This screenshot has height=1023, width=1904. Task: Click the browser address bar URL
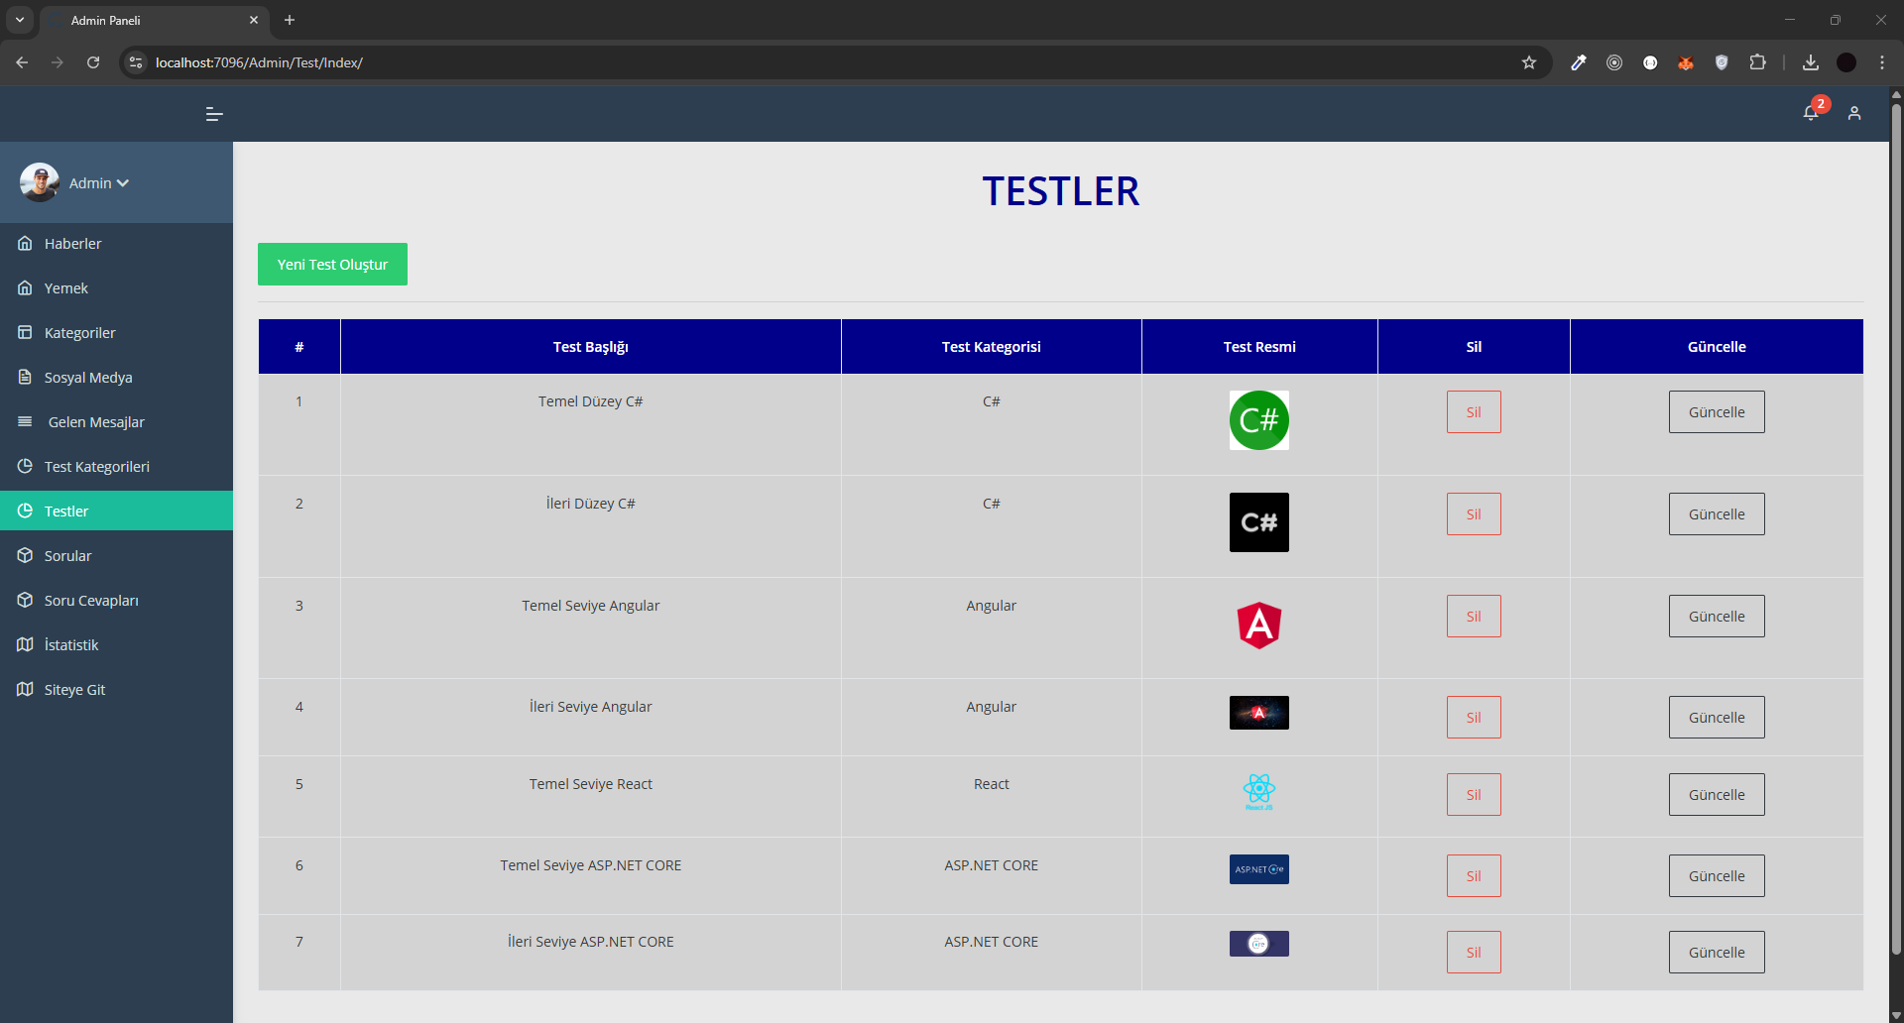[259, 62]
